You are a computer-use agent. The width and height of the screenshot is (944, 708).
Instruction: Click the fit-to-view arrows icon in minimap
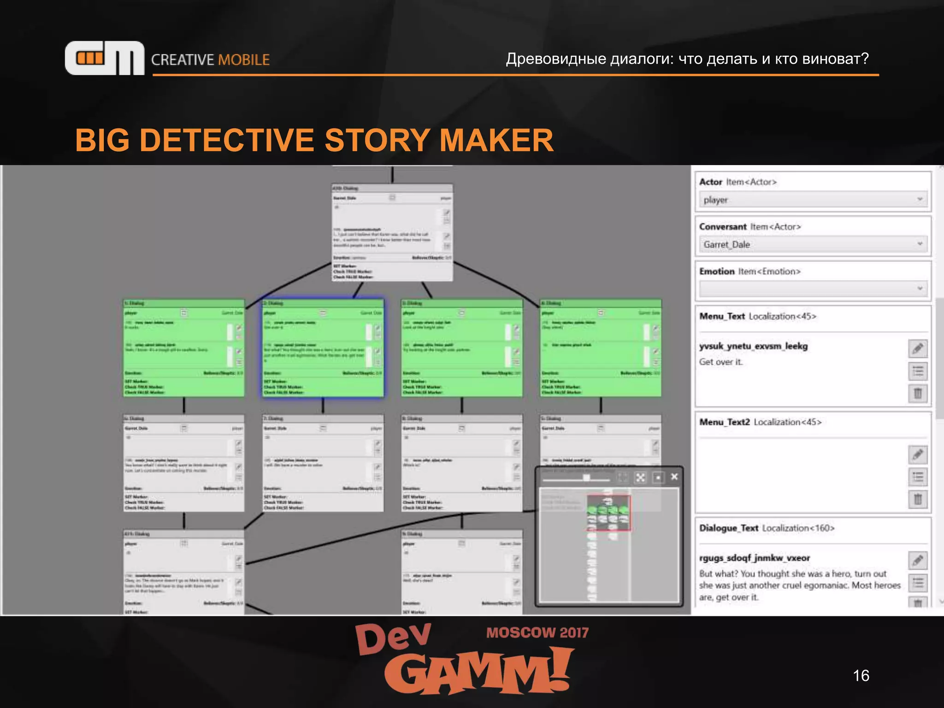point(640,478)
